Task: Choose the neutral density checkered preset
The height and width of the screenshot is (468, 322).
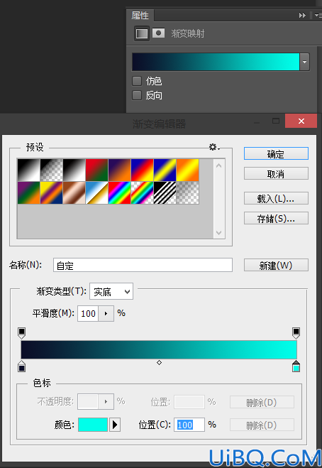Action: point(187,193)
